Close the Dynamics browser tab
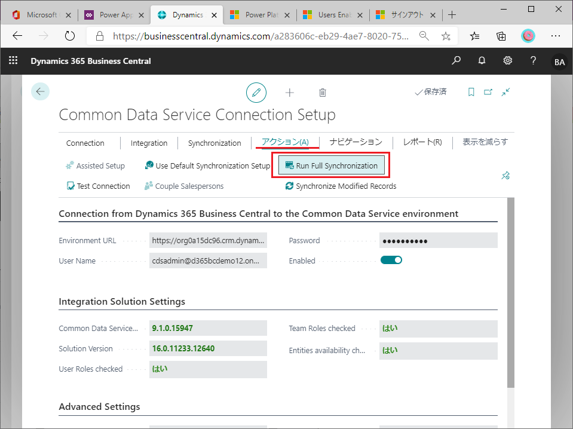The image size is (573, 429). coord(215,15)
